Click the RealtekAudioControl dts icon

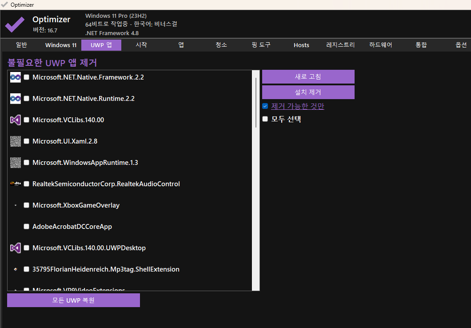point(16,184)
